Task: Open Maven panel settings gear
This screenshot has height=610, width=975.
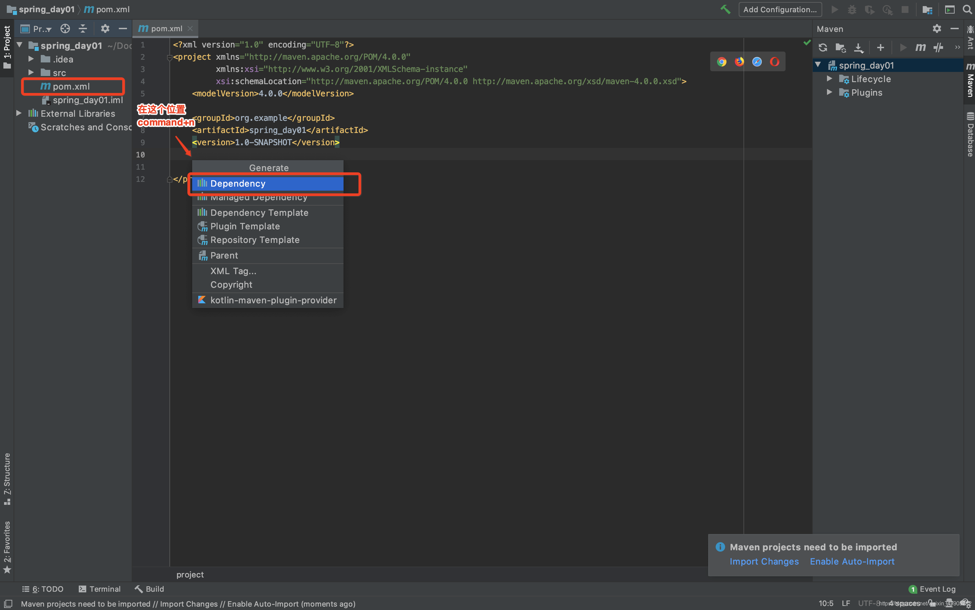Action: pyautogui.click(x=937, y=28)
